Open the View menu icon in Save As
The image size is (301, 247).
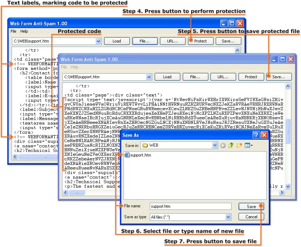click(249, 146)
